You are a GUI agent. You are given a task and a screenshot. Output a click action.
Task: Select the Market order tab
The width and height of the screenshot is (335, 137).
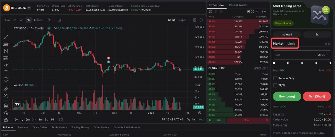coord(278,44)
